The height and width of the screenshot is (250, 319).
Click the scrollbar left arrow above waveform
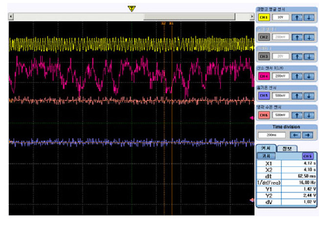(x=11, y=16)
